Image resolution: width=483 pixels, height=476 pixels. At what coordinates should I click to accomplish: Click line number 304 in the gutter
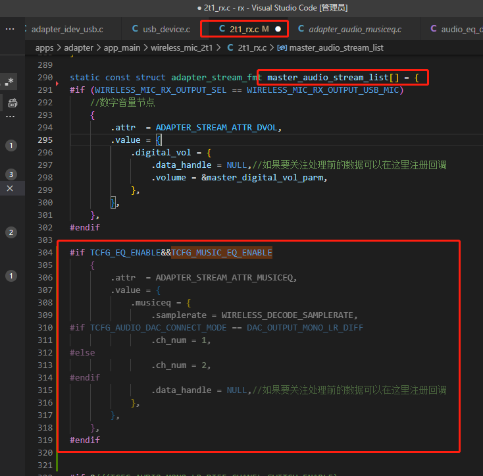tap(45, 253)
